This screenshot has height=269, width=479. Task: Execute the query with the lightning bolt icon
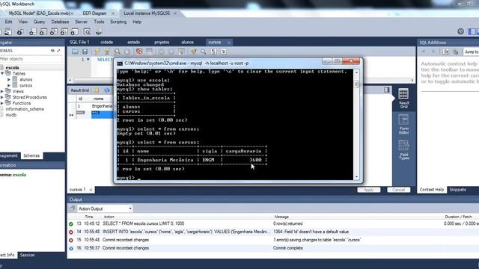97,52
